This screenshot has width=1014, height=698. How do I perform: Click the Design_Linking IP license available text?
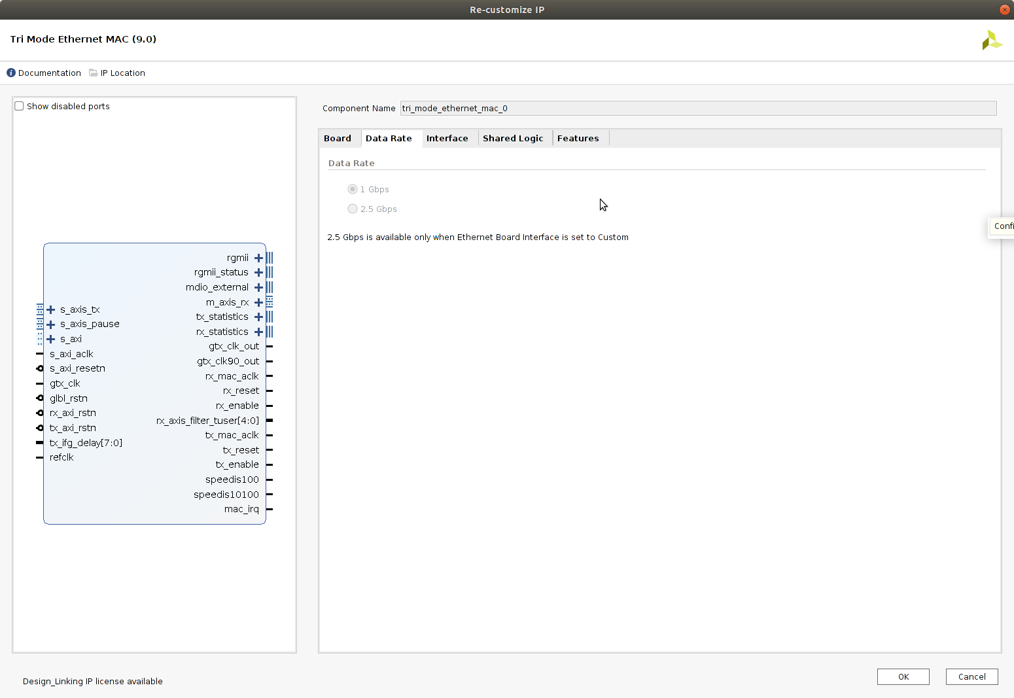(93, 681)
